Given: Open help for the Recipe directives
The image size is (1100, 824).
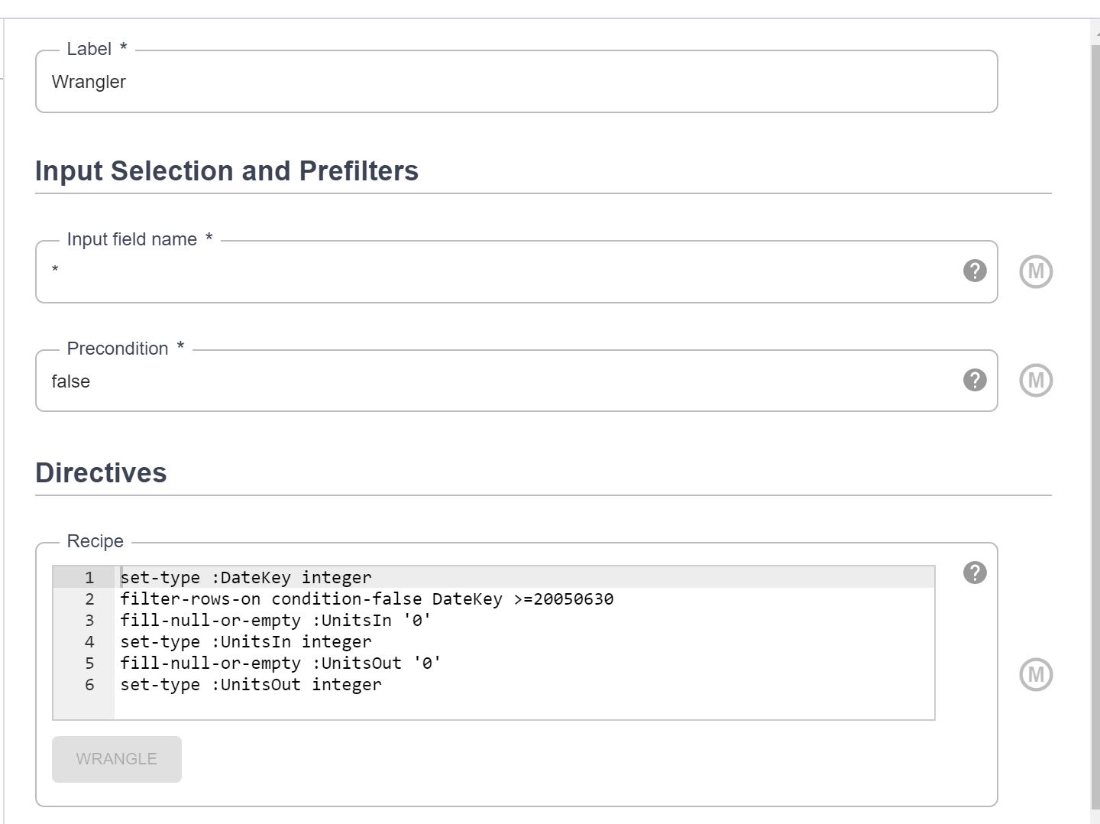Looking at the screenshot, I should click(975, 572).
